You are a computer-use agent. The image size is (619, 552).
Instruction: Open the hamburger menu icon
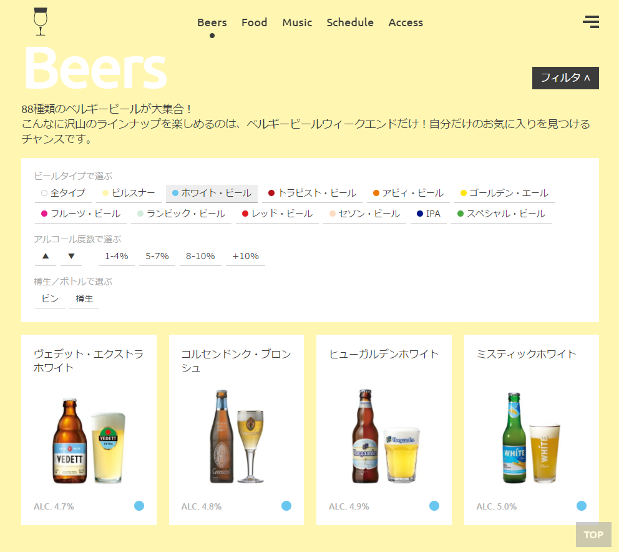point(590,22)
